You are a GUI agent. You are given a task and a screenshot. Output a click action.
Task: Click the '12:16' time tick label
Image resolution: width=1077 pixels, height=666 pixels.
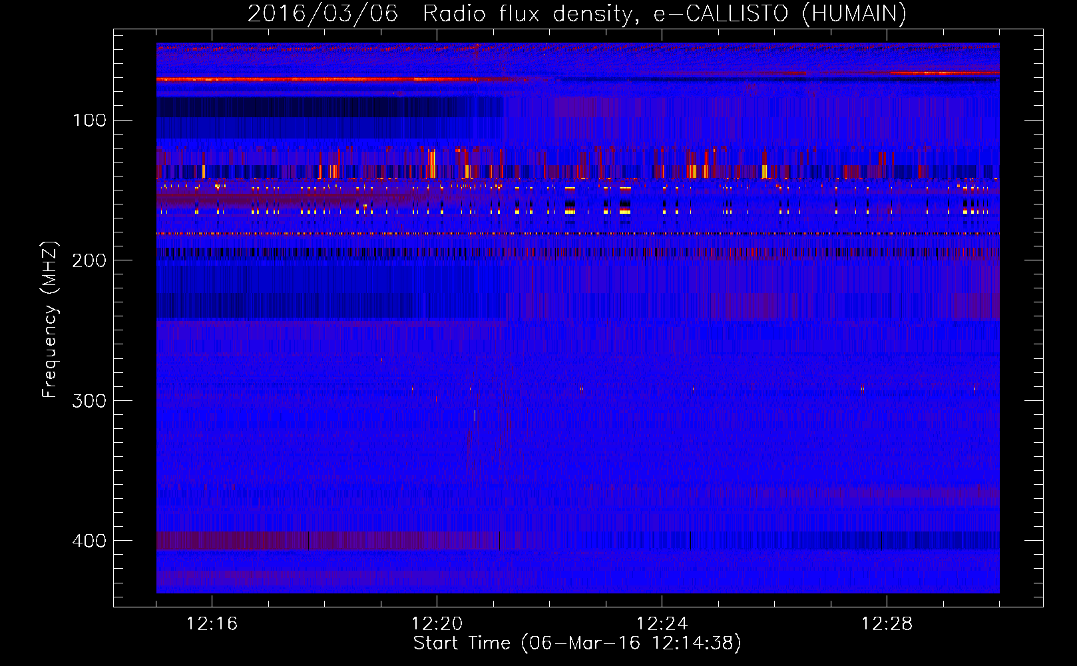[x=212, y=624]
